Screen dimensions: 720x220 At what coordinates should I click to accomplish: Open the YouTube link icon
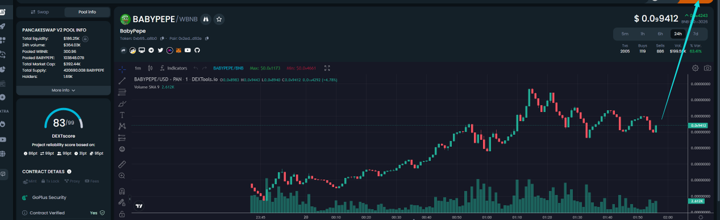(188, 50)
